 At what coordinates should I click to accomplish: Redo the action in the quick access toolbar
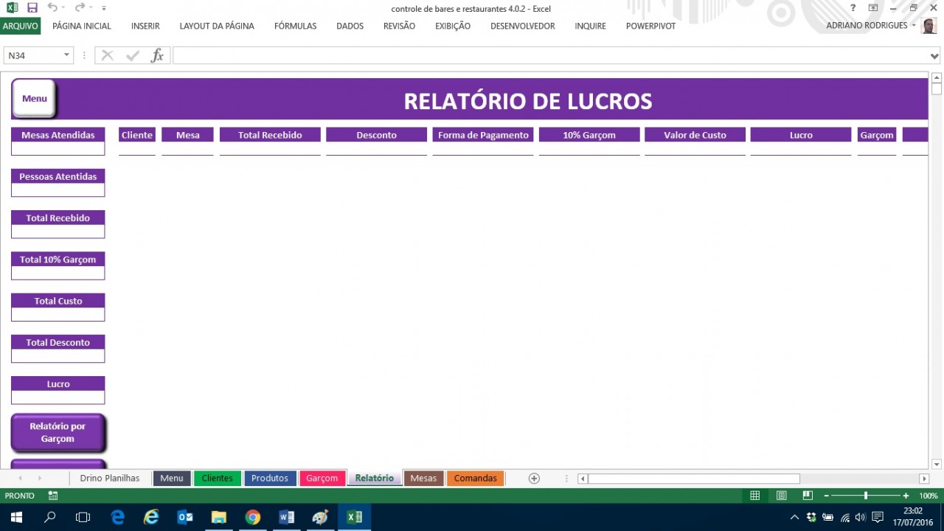pyautogui.click(x=80, y=8)
